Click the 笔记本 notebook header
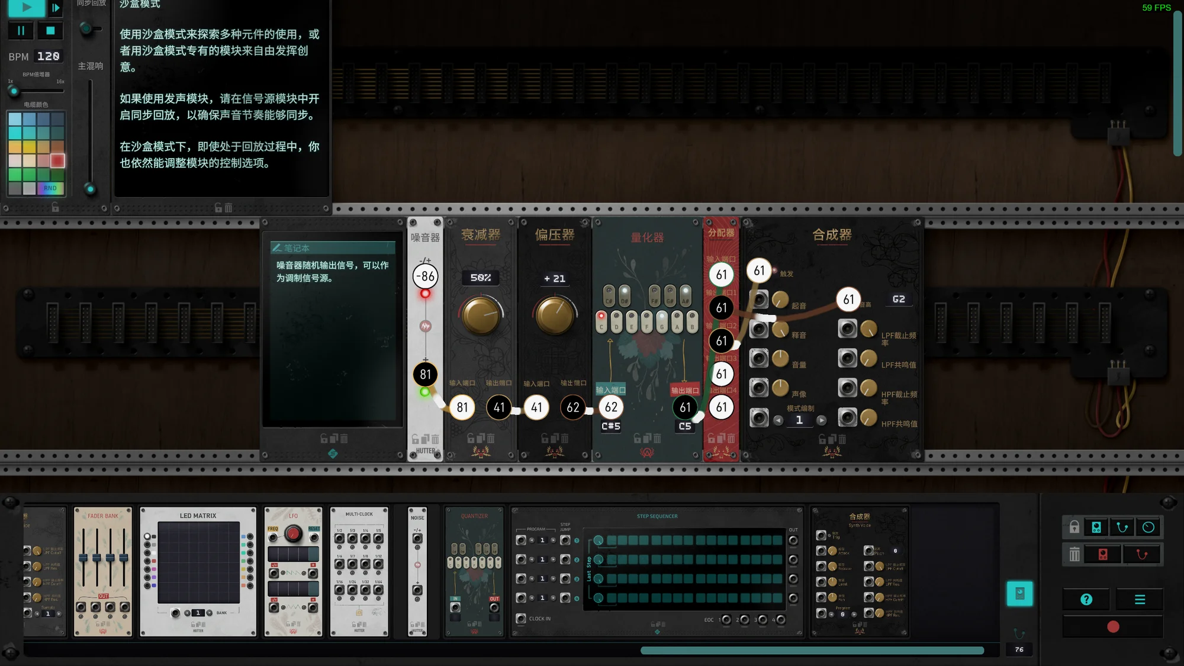The height and width of the screenshot is (666, 1184). [333, 247]
